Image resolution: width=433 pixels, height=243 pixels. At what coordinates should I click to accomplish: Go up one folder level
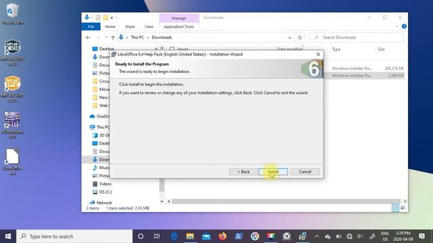click(x=113, y=38)
